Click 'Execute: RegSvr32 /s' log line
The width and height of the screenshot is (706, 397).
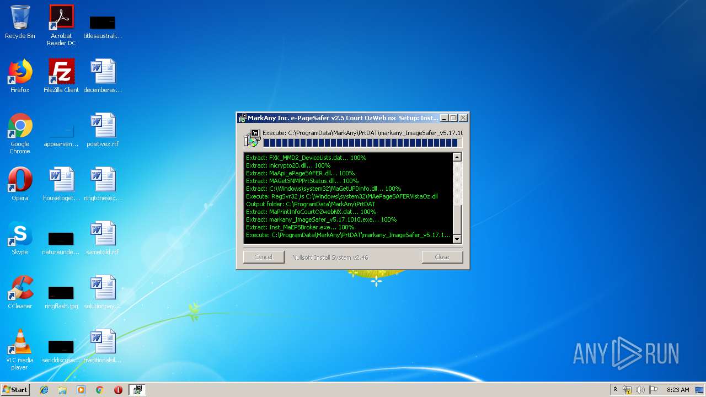click(x=342, y=196)
